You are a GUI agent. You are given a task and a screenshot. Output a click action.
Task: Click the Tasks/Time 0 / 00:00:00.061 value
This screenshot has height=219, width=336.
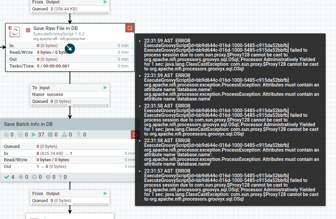[53, 66]
